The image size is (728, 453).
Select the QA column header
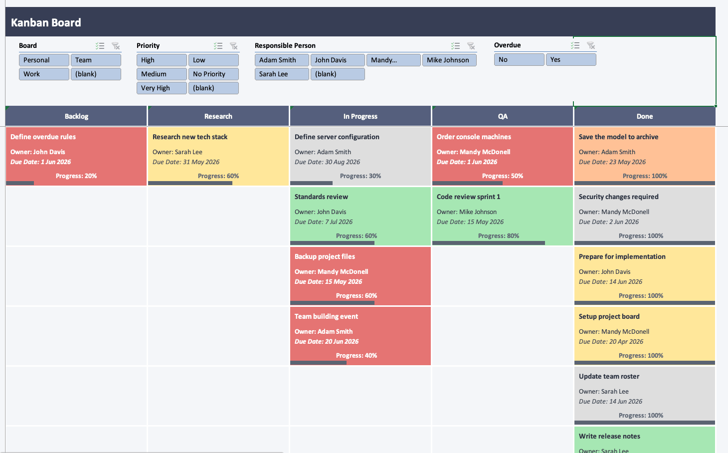[503, 116]
